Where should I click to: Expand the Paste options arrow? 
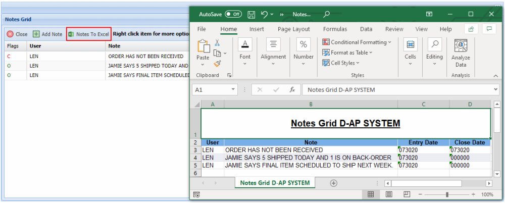[x=203, y=64]
